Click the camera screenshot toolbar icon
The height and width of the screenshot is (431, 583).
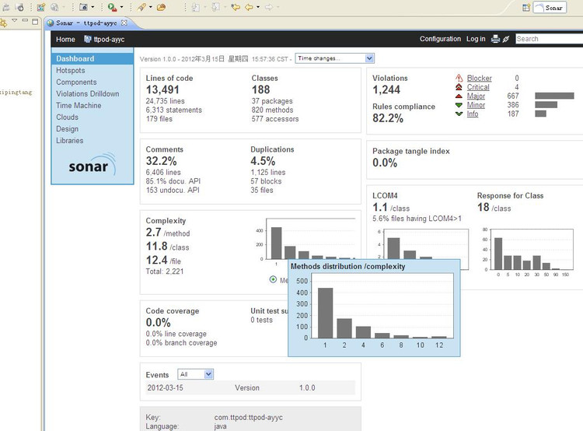[x=84, y=7]
